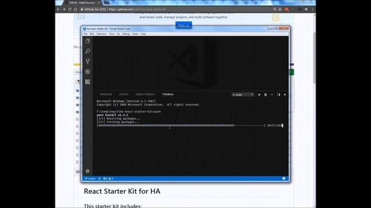Open the Selection menu
371x208 pixels.
[101, 34]
